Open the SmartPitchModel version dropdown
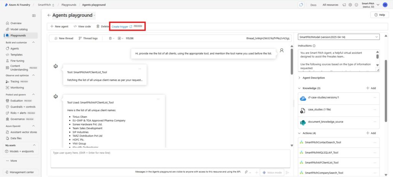 pos(338,37)
